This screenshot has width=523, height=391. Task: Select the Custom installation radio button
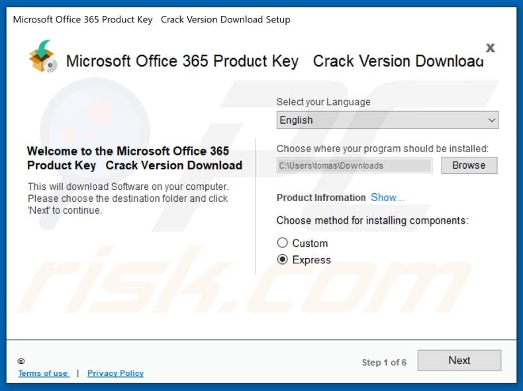click(283, 243)
